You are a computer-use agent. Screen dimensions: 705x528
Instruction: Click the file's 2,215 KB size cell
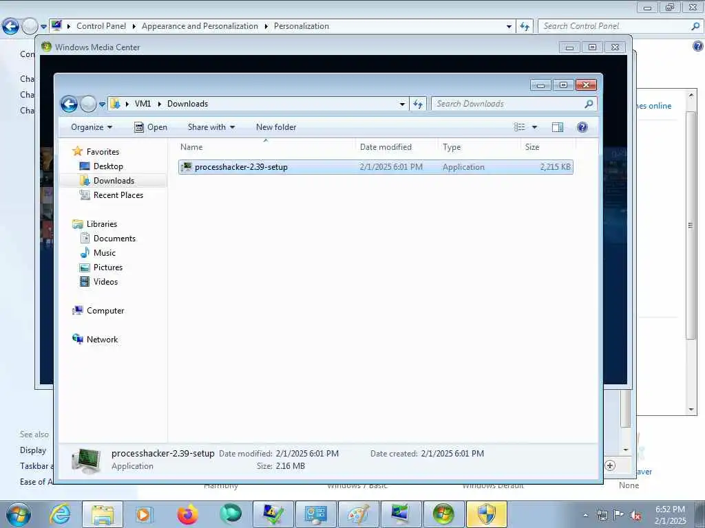(x=556, y=167)
